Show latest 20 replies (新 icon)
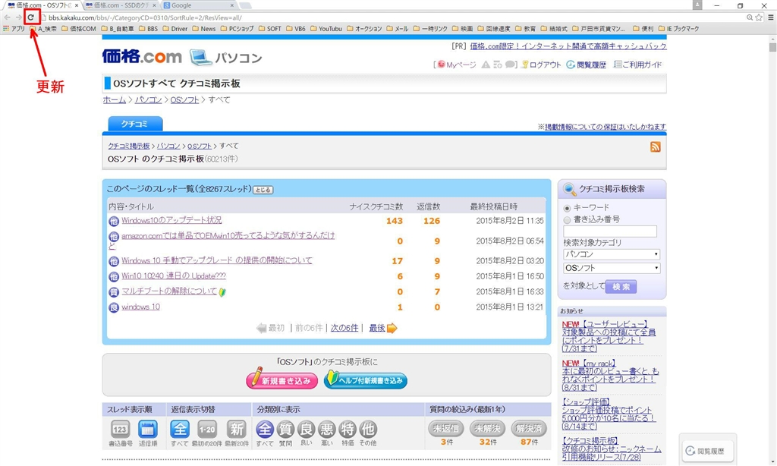The height and width of the screenshot is (466, 777). tap(237, 429)
